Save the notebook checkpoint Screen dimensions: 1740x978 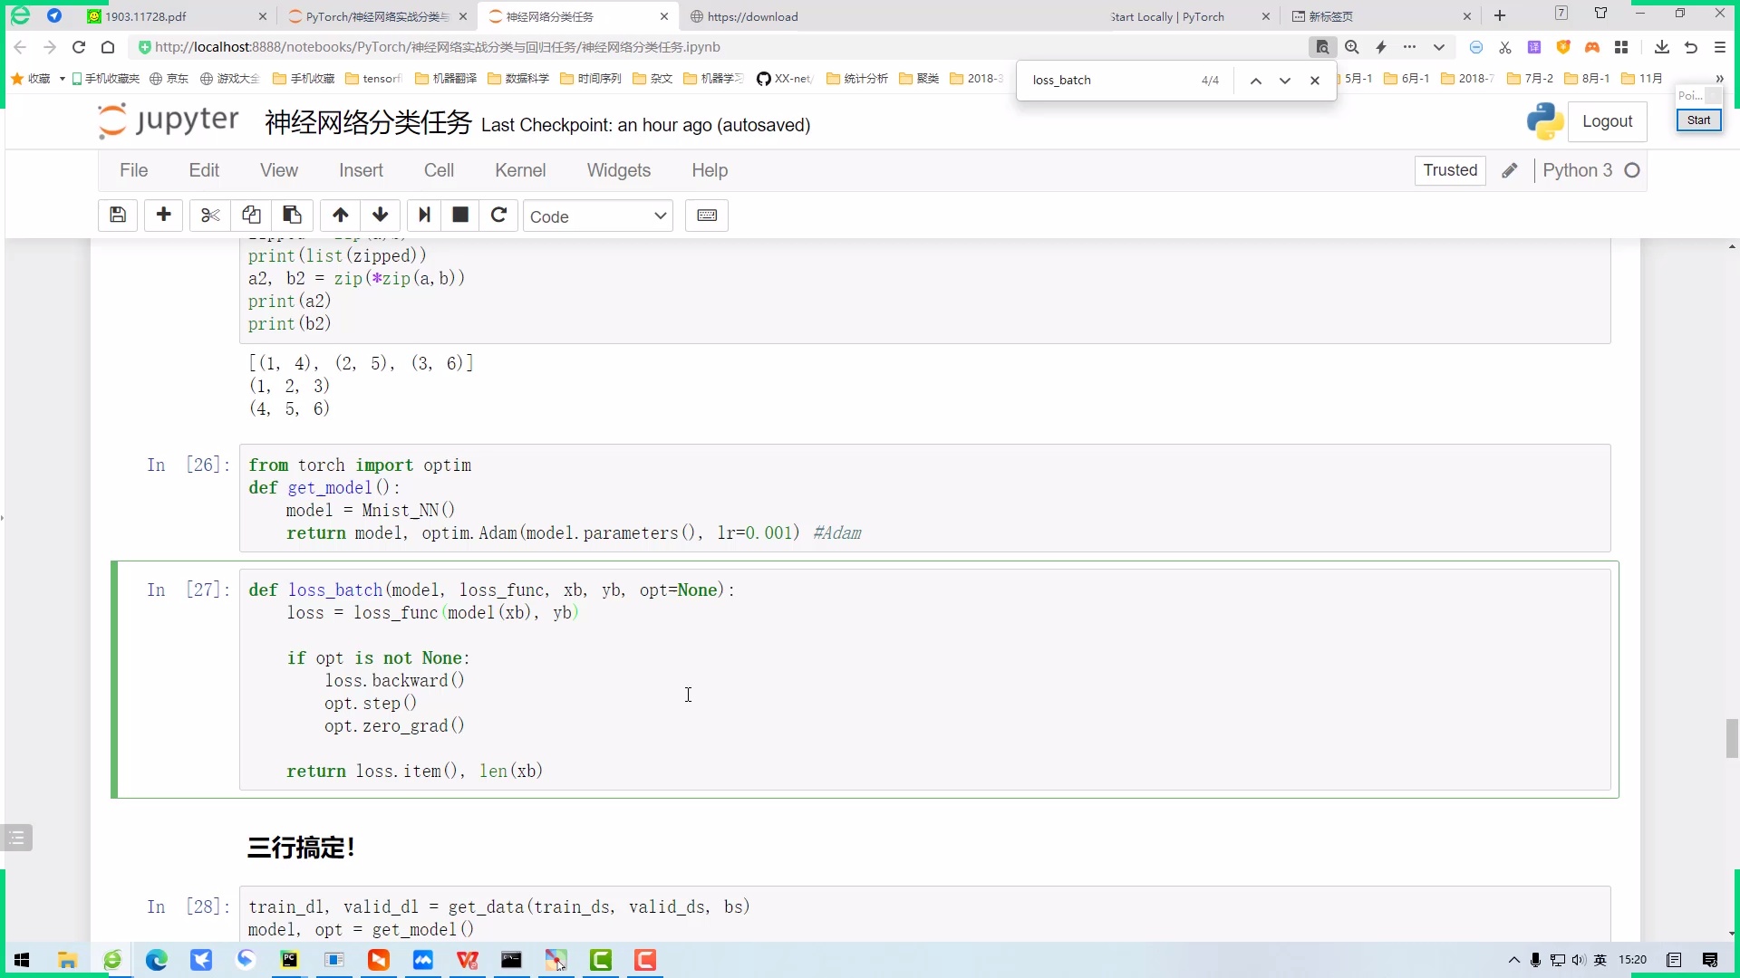click(117, 215)
